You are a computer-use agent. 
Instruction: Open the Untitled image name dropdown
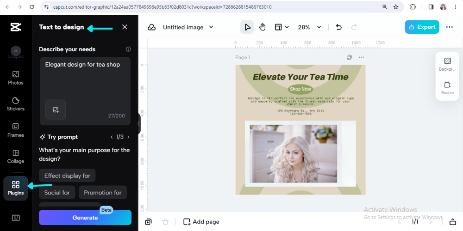click(x=188, y=27)
